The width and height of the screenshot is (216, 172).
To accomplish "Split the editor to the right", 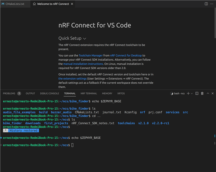I will pos(206,4).
